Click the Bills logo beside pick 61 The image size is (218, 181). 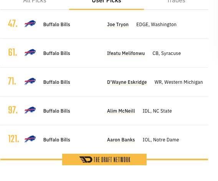(30, 53)
